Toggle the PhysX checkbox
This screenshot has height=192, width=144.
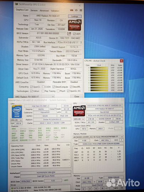pyautogui.click(x=58, y=91)
